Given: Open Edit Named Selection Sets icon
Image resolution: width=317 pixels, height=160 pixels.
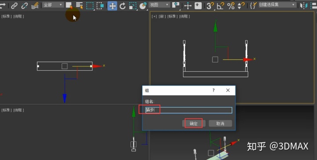Looking at the screenshot, I should click(253, 6).
